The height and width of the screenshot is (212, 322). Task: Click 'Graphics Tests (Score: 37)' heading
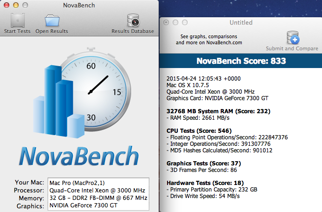pos(204,164)
